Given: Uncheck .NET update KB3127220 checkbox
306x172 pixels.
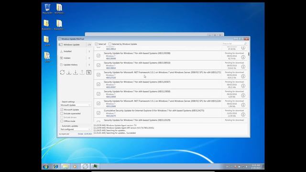Looking at the screenshot, I should click(x=98, y=75).
